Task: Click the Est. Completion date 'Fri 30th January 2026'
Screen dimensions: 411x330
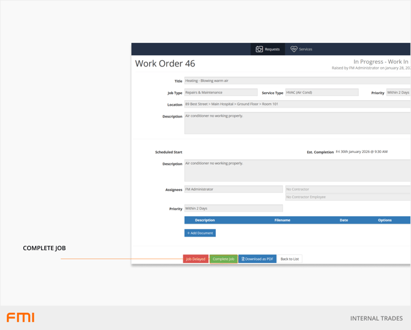Action: [361, 152]
